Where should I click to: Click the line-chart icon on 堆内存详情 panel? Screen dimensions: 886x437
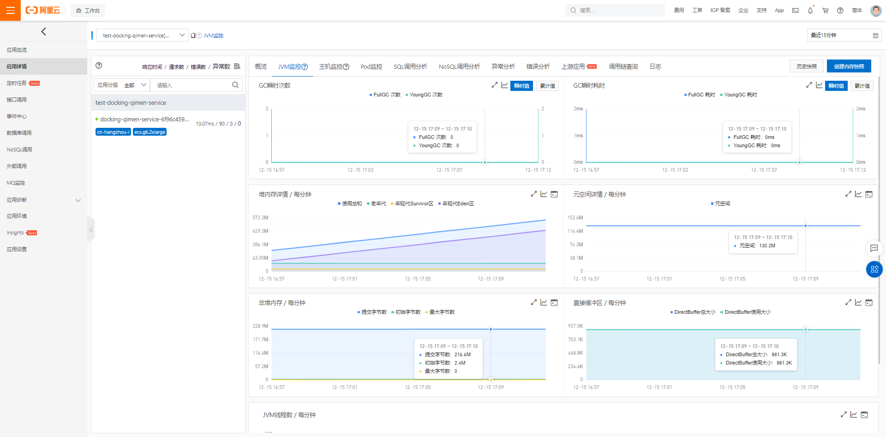(544, 194)
